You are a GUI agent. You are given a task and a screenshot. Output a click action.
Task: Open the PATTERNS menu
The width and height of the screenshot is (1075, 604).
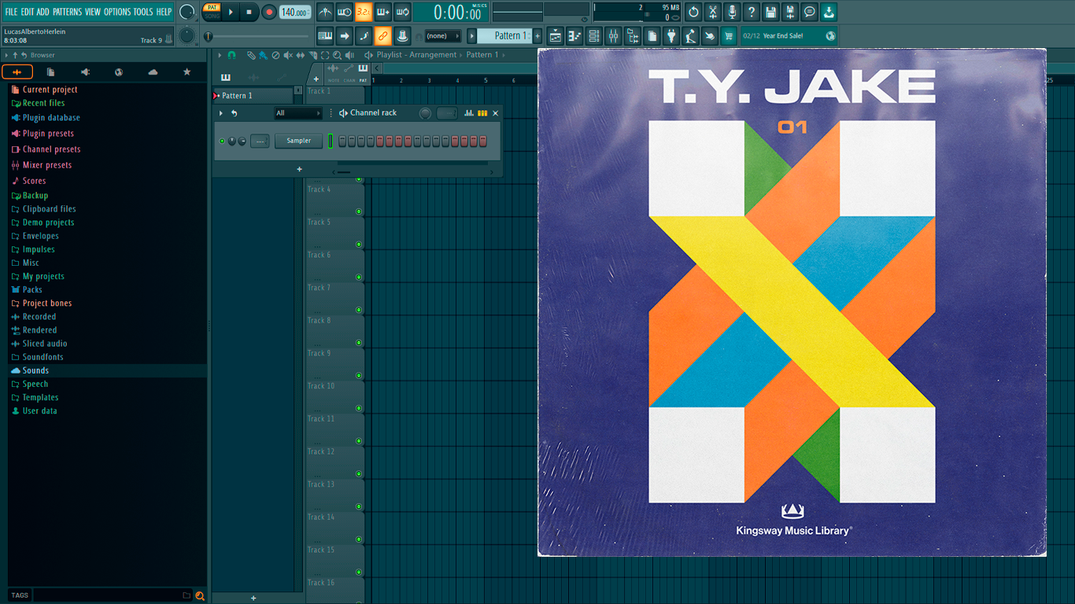point(67,12)
